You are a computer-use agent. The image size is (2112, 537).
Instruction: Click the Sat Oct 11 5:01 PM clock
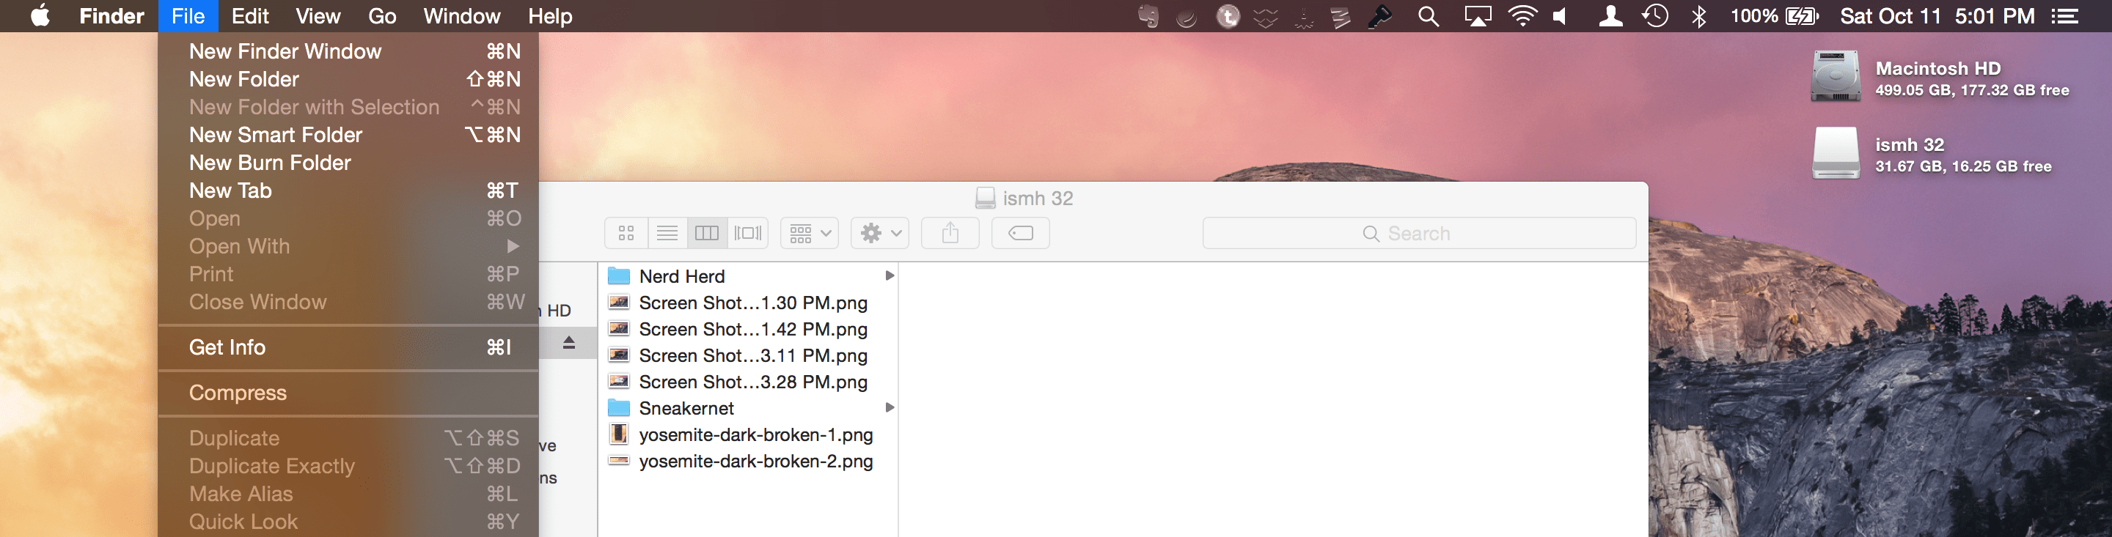coord(1937,16)
